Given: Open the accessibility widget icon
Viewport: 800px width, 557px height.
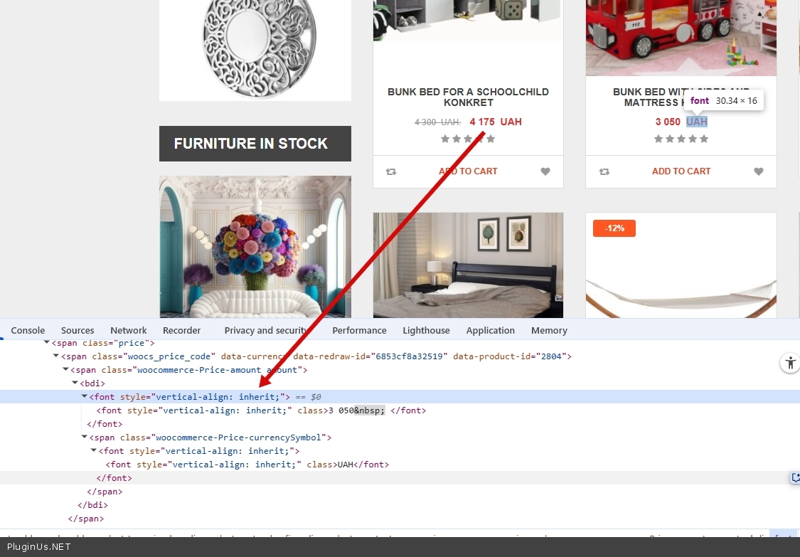Looking at the screenshot, I should point(790,363).
